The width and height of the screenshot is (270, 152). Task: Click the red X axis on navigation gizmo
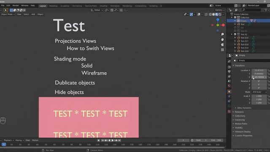[x=223, y=25]
